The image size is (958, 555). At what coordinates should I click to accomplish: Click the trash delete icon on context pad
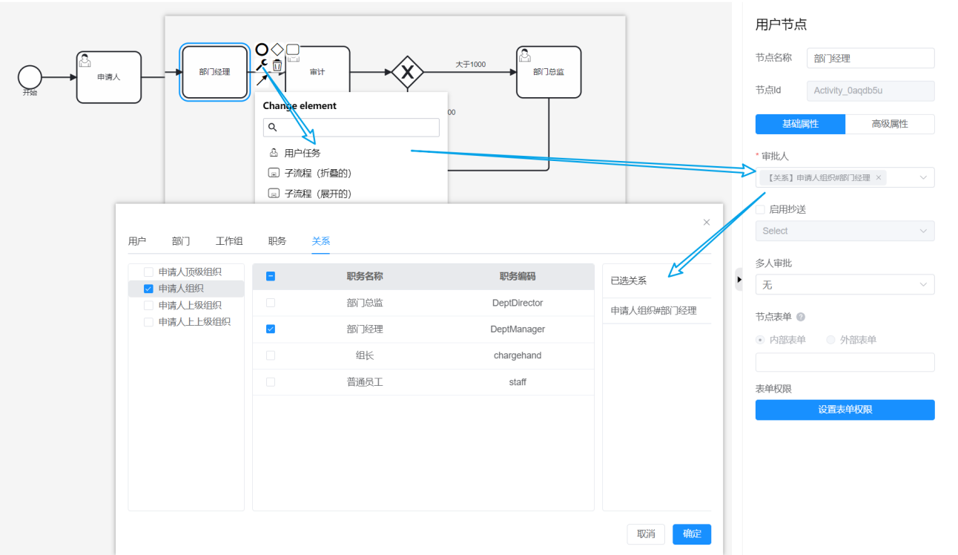(x=277, y=65)
